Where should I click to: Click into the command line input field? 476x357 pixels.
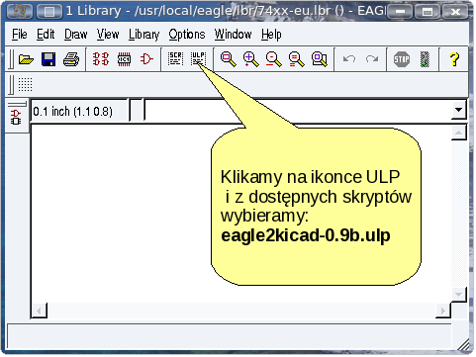[x=299, y=110]
